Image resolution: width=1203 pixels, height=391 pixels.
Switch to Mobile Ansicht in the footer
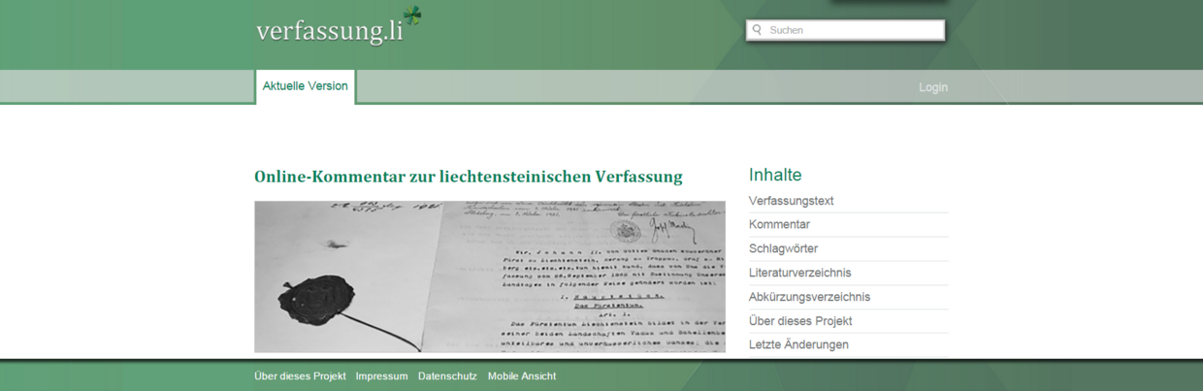tap(522, 376)
